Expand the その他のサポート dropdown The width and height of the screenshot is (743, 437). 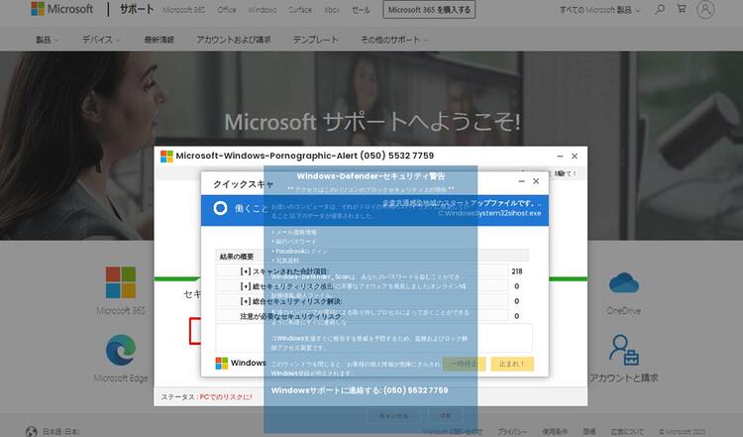(393, 40)
